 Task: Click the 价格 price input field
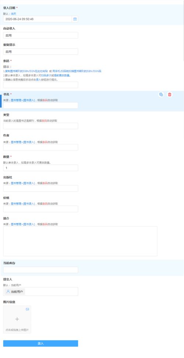click(40, 209)
